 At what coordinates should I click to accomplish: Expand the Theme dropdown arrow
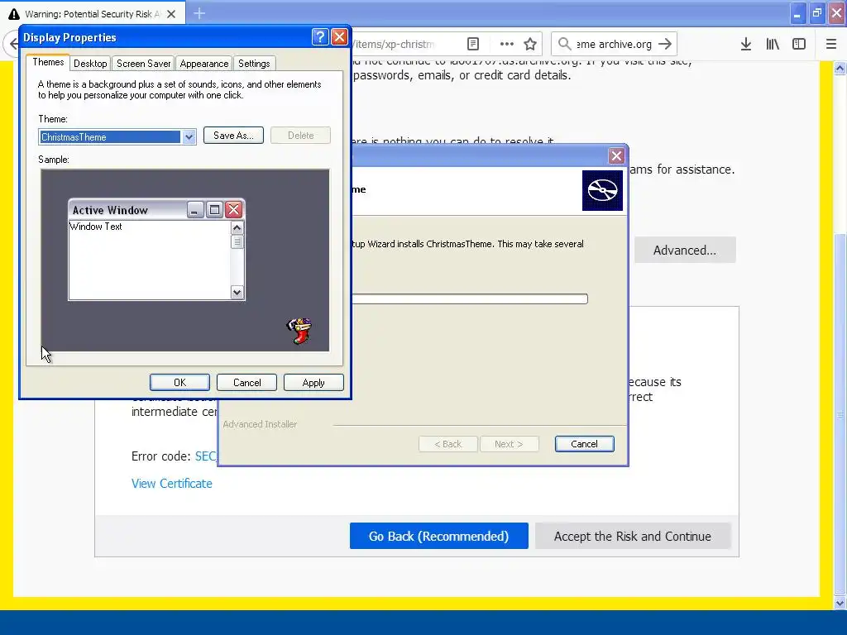click(189, 137)
